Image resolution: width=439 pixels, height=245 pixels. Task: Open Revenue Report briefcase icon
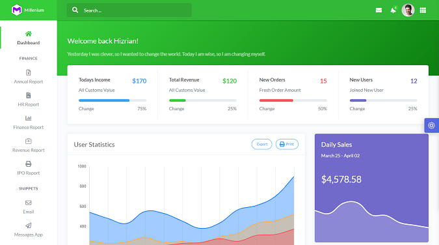coord(28,141)
